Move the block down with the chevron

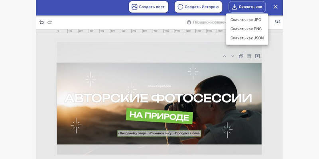(233, 56)
